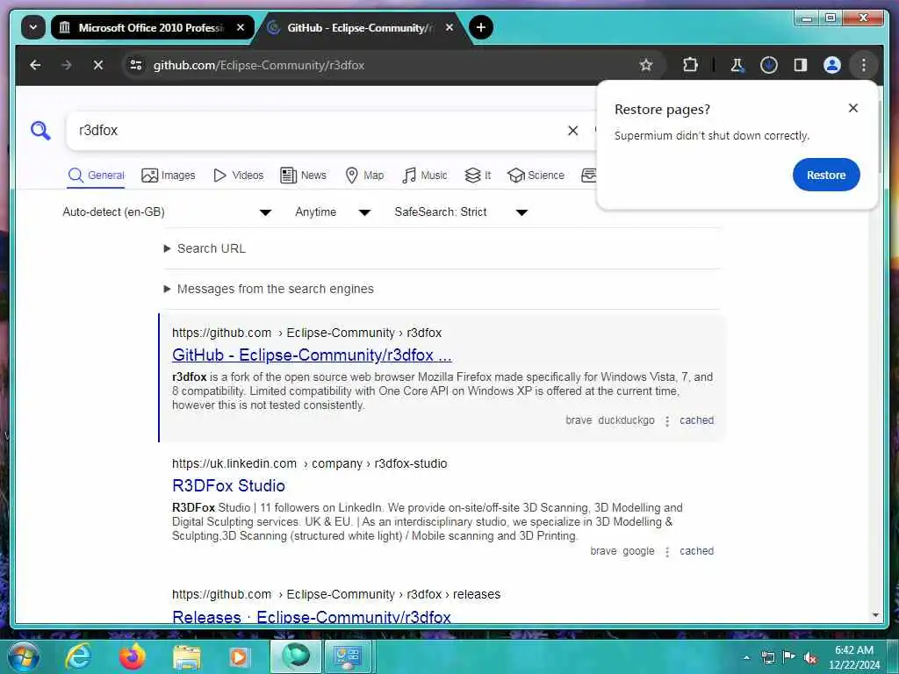Open the SafeSearch: Strict dropdown
The image size is (899, 674).
coord(461,212)
